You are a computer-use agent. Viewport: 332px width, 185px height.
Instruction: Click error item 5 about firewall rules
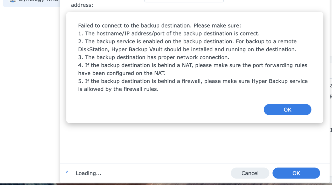point(193,85)
